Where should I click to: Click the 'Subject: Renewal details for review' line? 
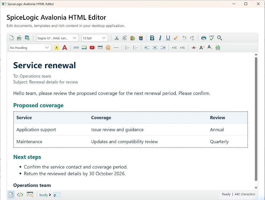click(46, 82)
